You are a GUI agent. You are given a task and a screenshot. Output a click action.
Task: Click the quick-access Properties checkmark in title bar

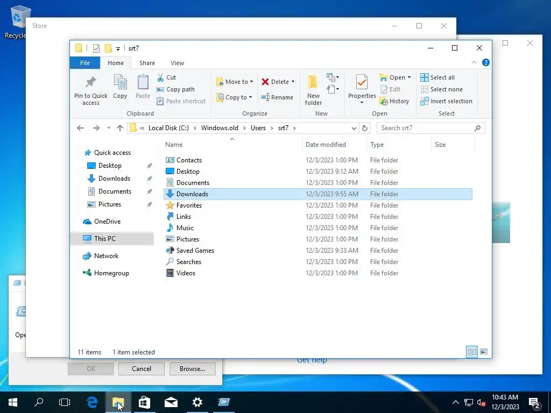96,48
